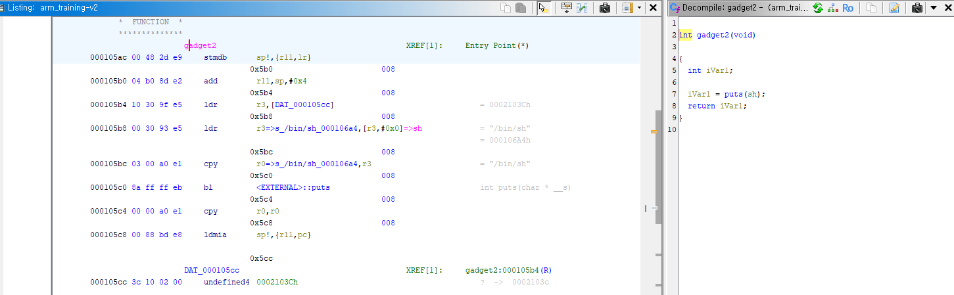Open the Decompile panel dropdown menu arrow
This screenshot has height=295, width=954.
[933, 8]
